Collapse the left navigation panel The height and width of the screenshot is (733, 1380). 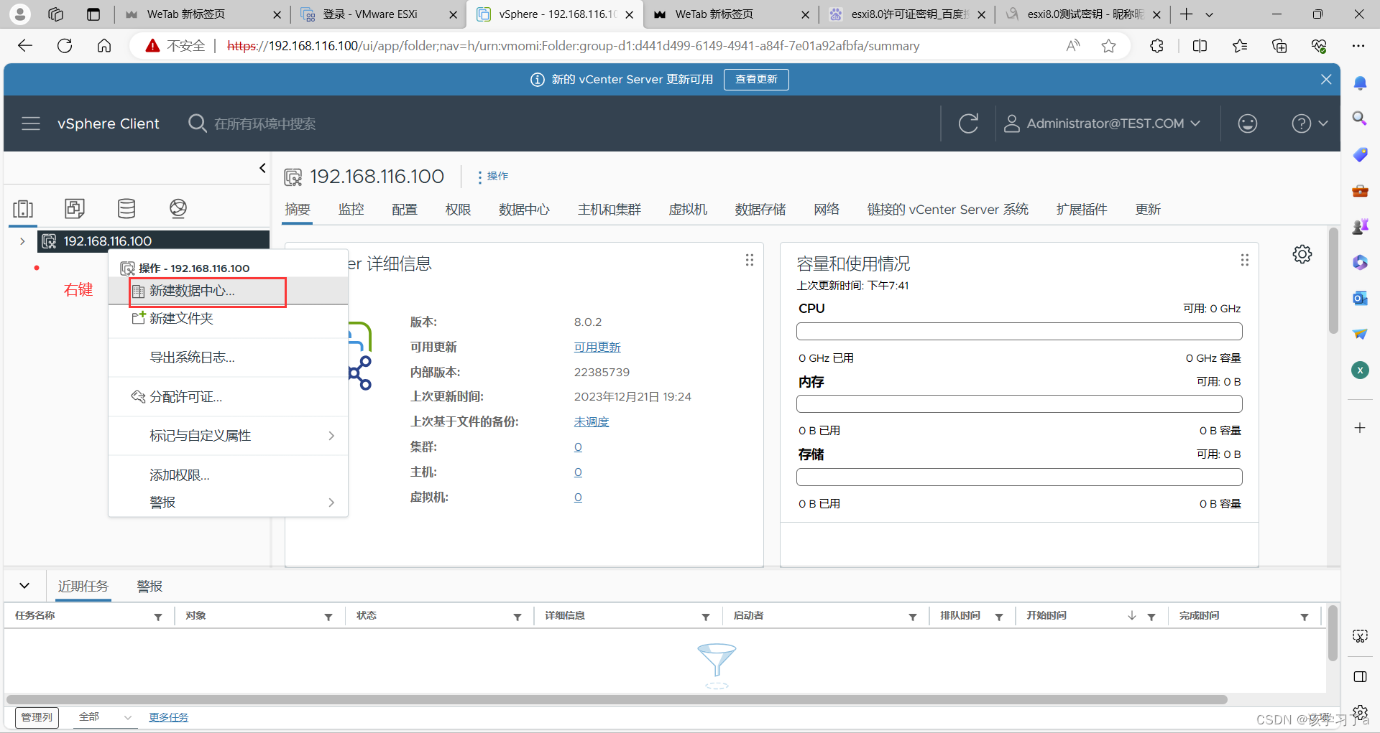262,168
